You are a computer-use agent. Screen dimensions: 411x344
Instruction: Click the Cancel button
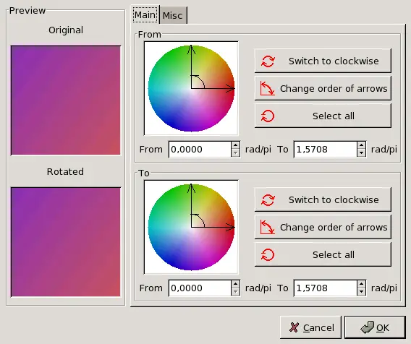(x=310, y=327)
